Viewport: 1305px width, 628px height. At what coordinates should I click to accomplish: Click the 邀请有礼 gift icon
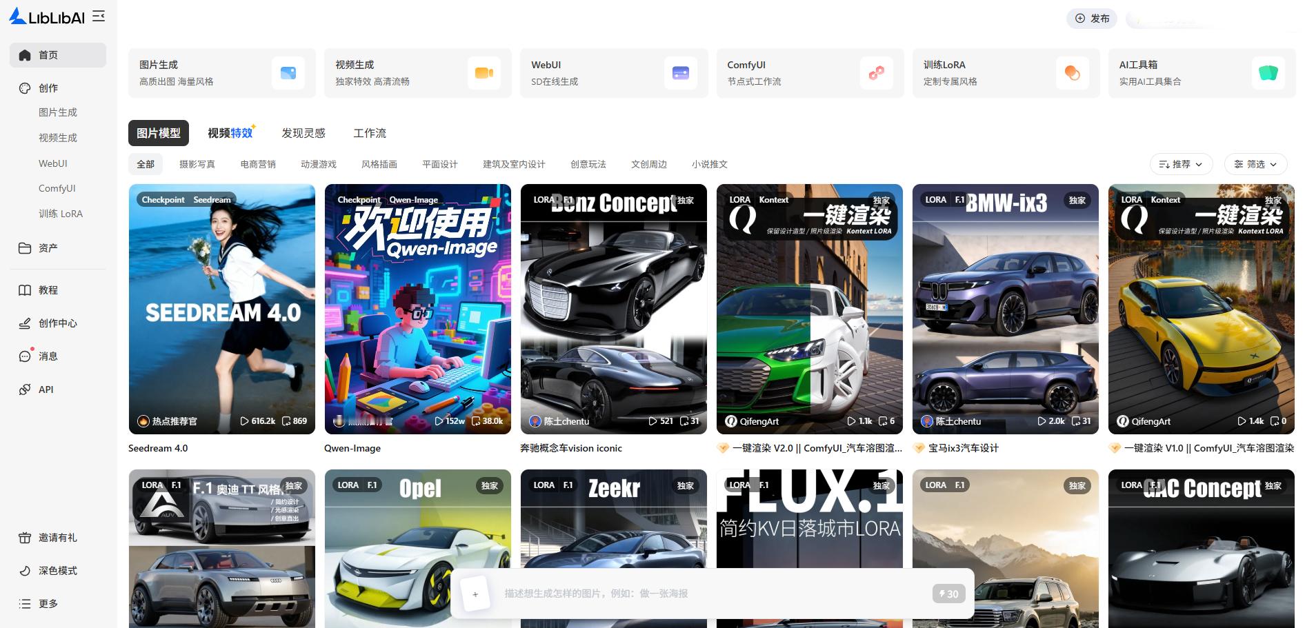click(x=25, y=538)
